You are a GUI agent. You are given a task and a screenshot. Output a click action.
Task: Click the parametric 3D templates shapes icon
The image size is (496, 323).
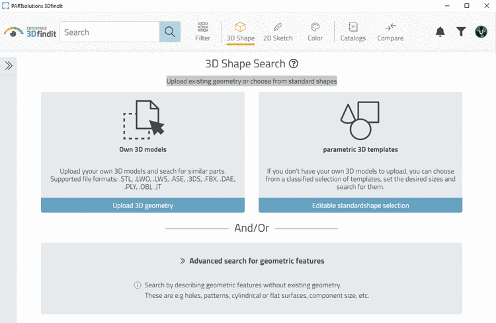[x=360, y=120]
